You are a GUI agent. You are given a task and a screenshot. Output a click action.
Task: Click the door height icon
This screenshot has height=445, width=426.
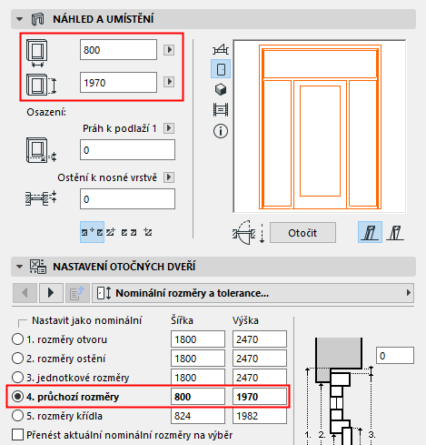41,85
